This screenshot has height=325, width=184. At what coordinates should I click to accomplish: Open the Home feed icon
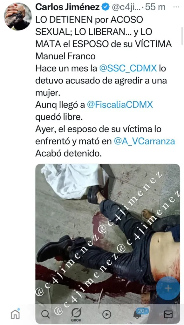pyautogui.click(x=15, y=314)
